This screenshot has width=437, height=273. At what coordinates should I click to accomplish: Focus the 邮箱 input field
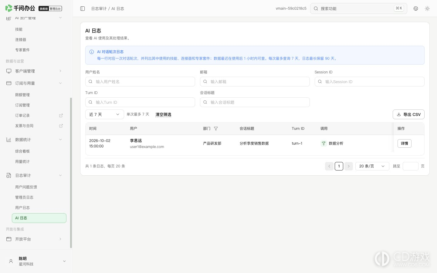coord(255,82)
